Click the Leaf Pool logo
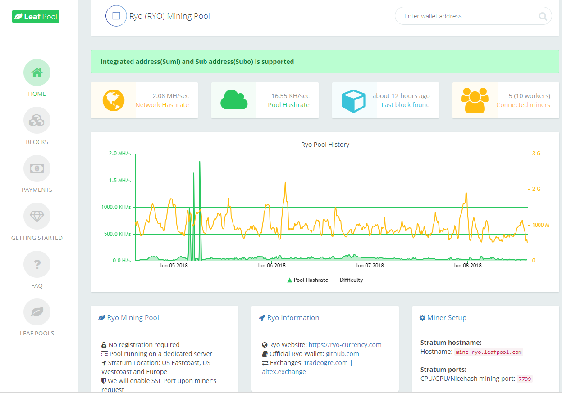 [36, 17]
